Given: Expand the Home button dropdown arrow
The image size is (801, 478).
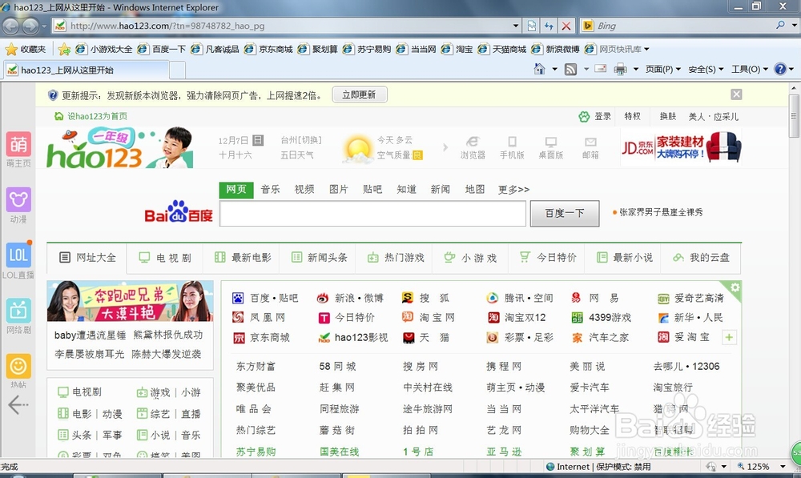Looking at the screenshot, I should [554, 69].
